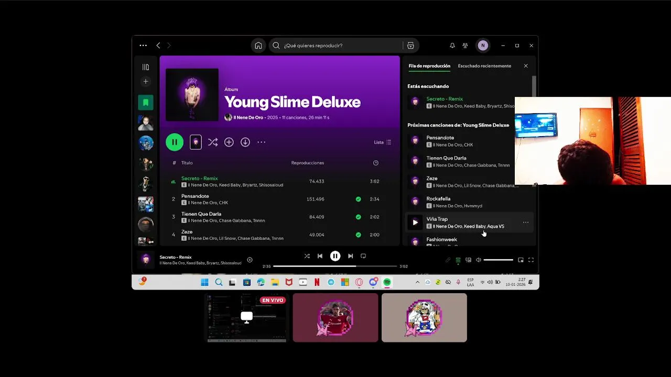
Task: Open the Spotify home page
Action: pyautogui.click(x=258, y=46)
